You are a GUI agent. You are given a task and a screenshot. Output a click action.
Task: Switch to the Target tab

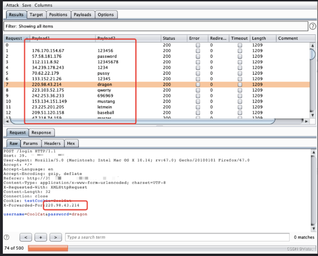pos(36,15)
